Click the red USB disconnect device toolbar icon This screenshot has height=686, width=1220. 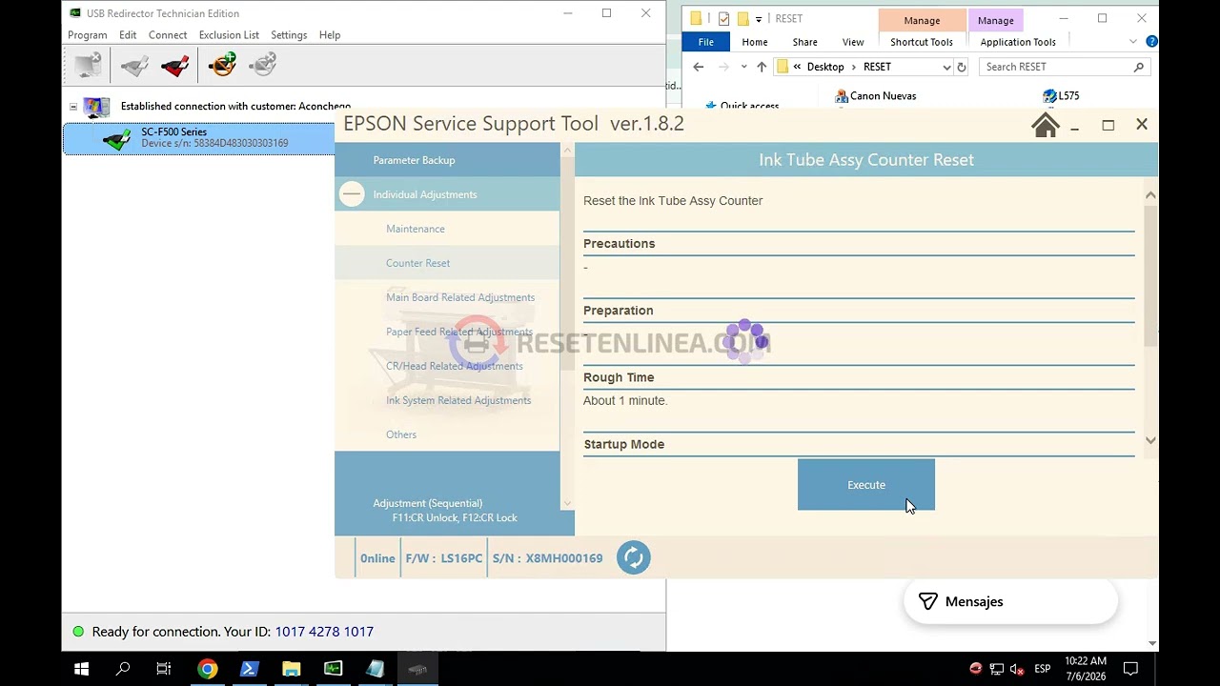tap(175, 65)
